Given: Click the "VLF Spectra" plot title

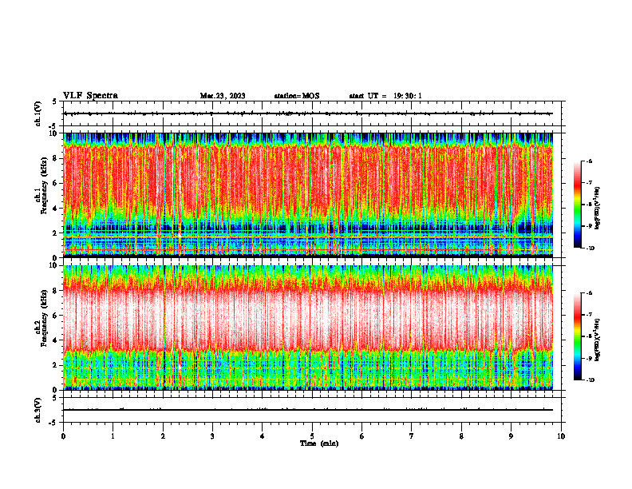Looking at the screenshot, I should click(x=90, y=96).
